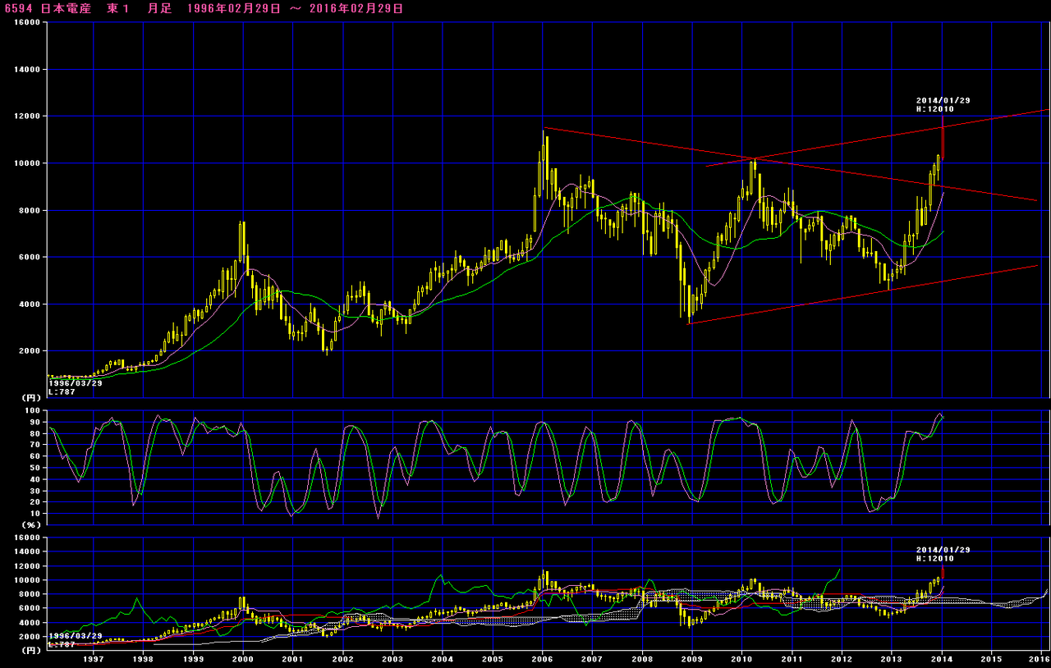Click the "H:12010" annotation in the bottom Ichimoku chart
The image size is (1051, 668).
(x=934, y=558)
